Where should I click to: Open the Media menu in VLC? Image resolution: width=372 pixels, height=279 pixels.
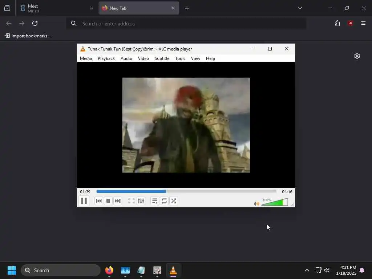click(x=86, y=58)
